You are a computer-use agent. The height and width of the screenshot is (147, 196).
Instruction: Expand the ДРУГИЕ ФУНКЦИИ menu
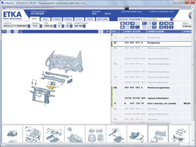[130, 19]
